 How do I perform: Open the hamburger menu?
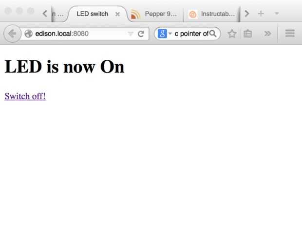click(290, 34)
